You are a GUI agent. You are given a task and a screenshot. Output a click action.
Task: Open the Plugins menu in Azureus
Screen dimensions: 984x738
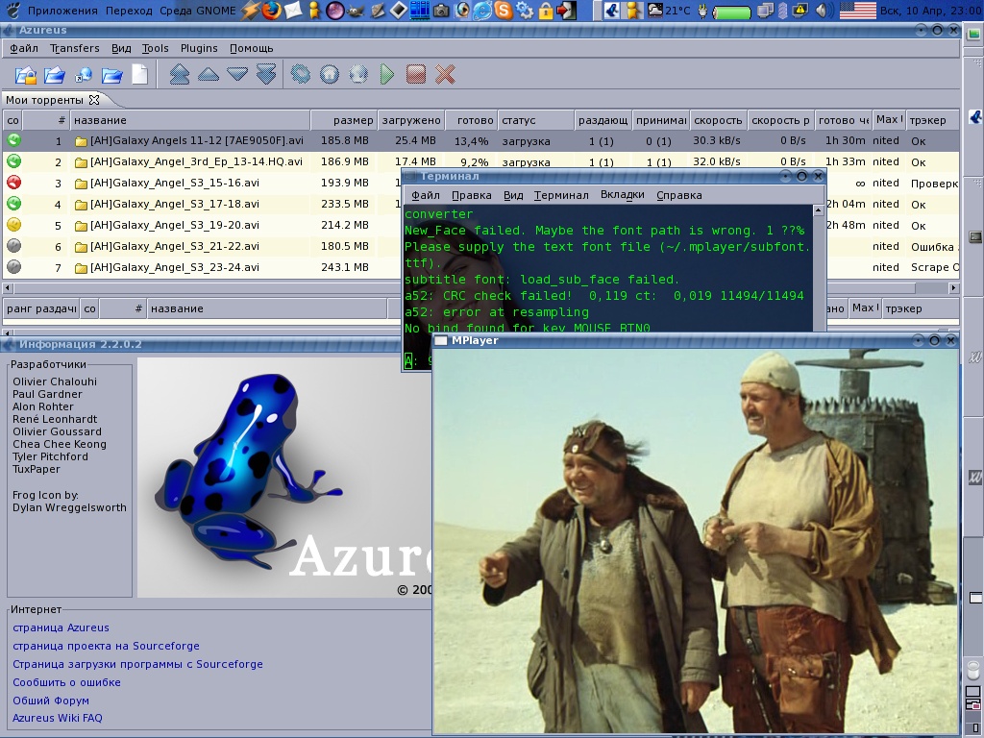tap(199, 48)
